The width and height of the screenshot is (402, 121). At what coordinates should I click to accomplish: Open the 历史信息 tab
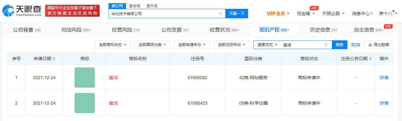pos(324,30)
